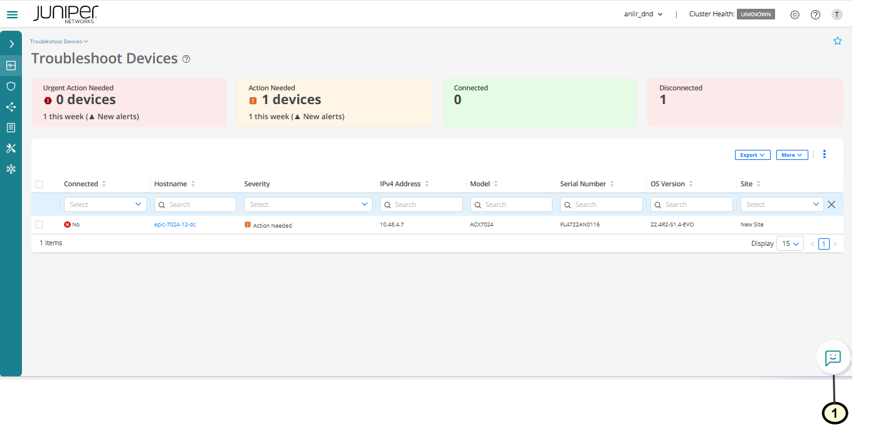This screenshot has width=893, height=429.
Task: Open the epic-7024-12-dc device link
Action: point(175,224)
